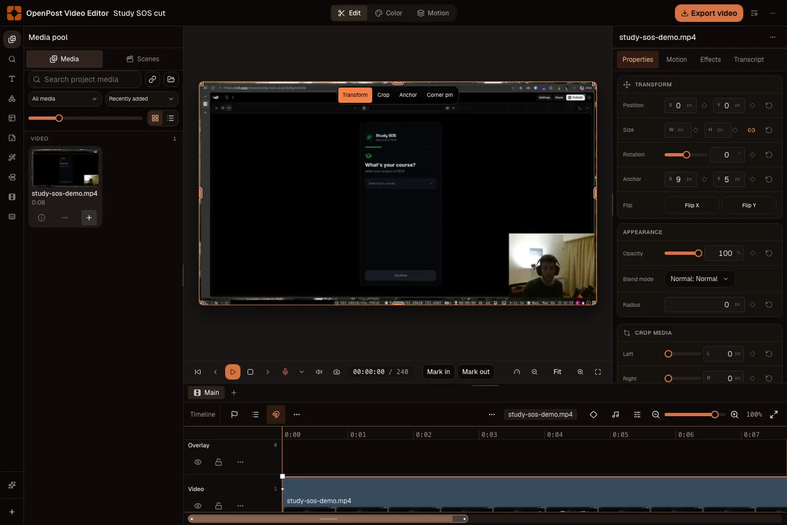
Task: Switch to the Motion workspace
Action: click(x=433, y=13)
